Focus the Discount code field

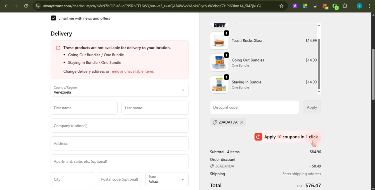pyautogui.click(x=254, y=107)
